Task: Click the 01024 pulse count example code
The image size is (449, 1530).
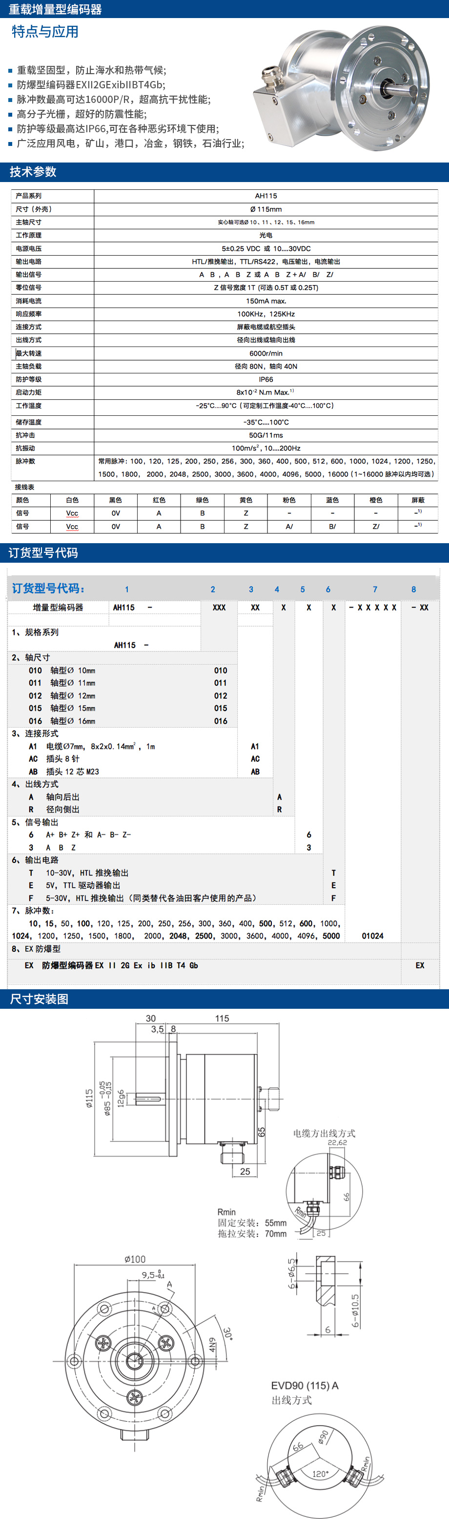Action: click(372, 936)
